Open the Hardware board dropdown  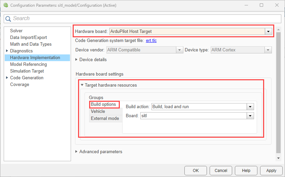[268, 32]
